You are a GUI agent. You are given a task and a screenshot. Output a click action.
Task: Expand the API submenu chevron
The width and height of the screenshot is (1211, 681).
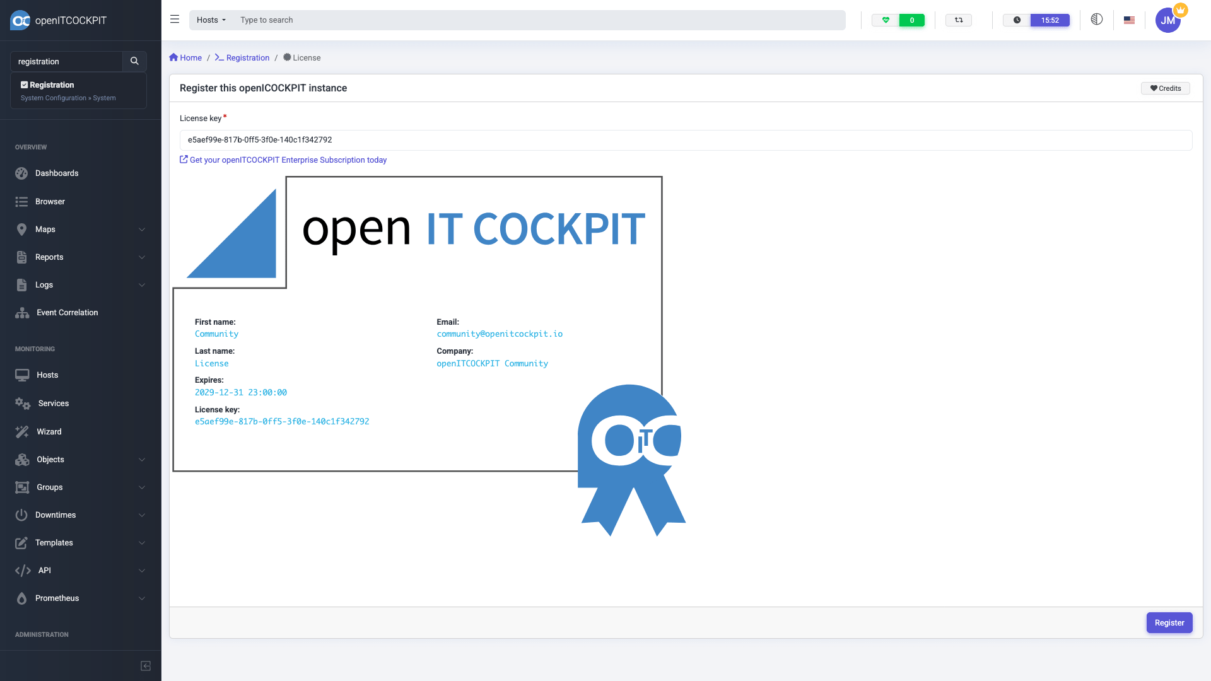(142, 571)
